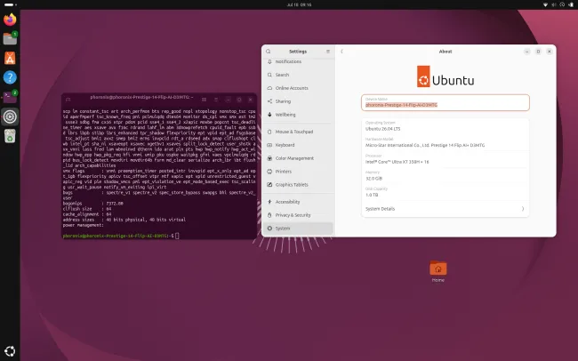578x361 pixels.
Task: Minimize the Settings window
Action: tap(526, 52)
